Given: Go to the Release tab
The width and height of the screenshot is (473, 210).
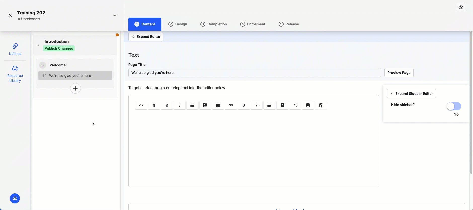Looking at the screenshot, I should point(289,24).
